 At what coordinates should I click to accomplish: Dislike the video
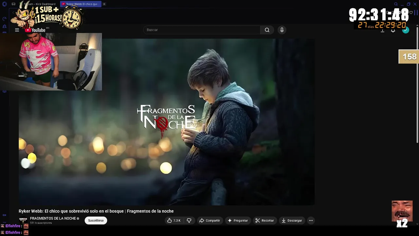(189, 221)
